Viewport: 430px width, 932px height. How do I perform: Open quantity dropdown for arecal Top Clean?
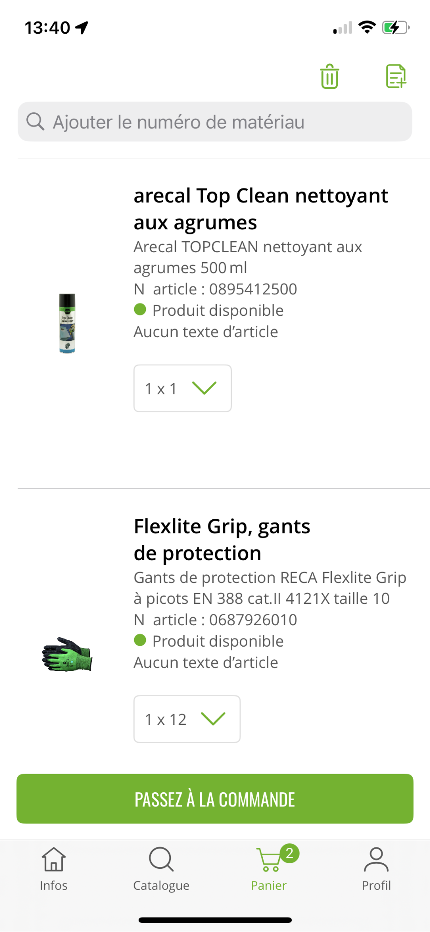[x=182, y=388]
